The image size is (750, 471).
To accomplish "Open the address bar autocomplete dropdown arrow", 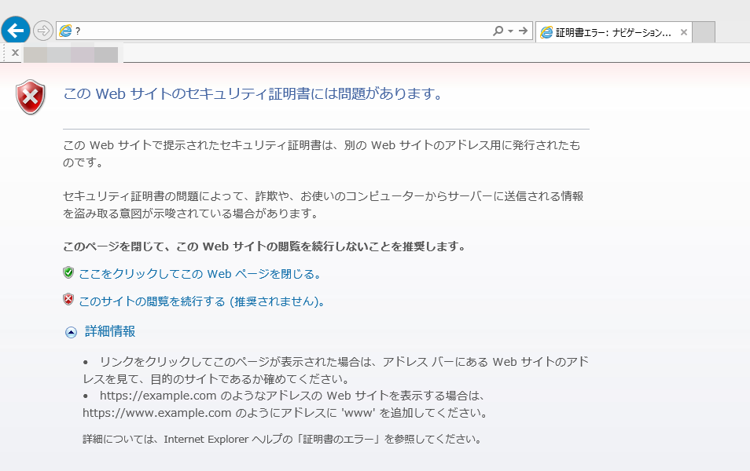I will click(510, 31).
